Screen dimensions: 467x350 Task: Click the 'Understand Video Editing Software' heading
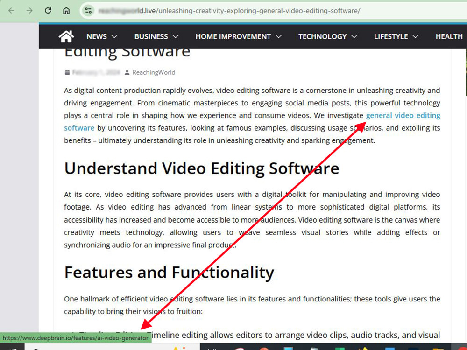tap(202, 168)
